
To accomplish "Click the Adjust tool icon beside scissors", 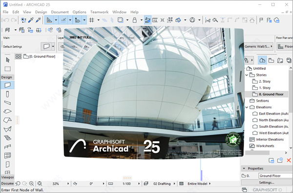I will (x=215, y=20).
